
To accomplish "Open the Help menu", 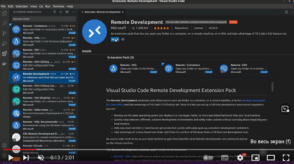I will [x=70, y=6].
